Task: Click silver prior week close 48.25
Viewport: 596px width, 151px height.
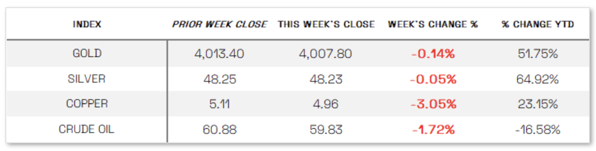Action: tap(220, 79)
